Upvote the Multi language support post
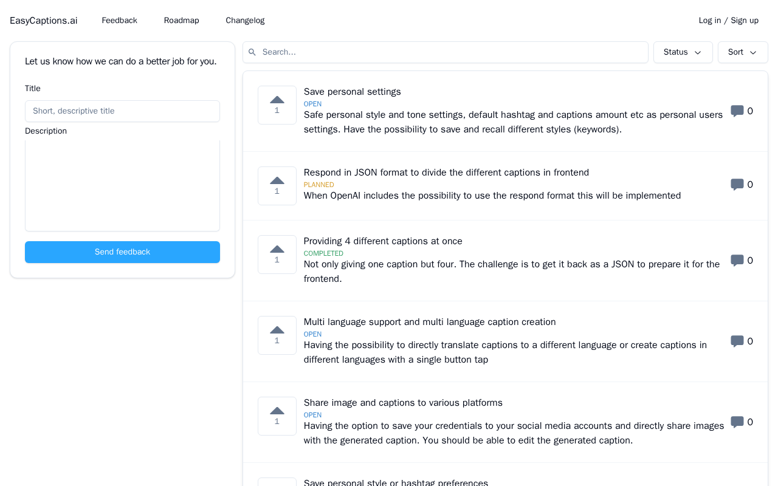This screenshot has height=486, width=778. click(277, 335)
